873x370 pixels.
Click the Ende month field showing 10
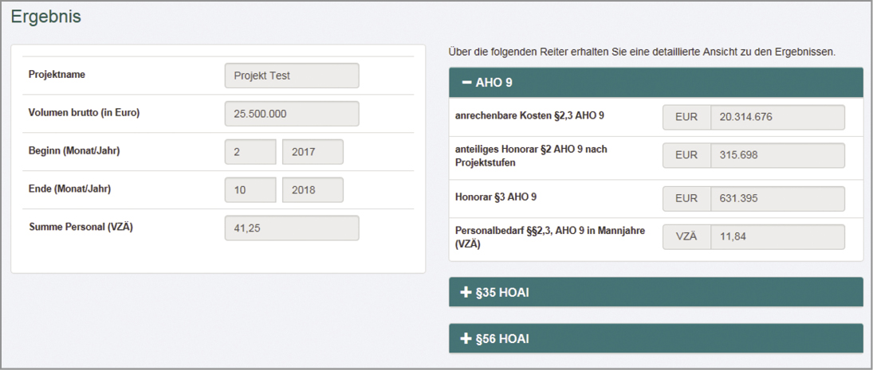coord(250,190)
